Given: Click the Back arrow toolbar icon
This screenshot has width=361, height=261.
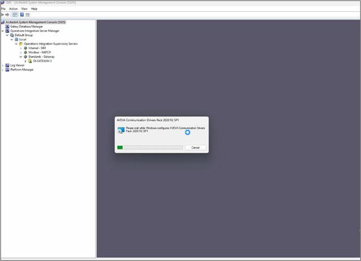Looking at the screenshot, I should pyautogui.click(x=3, y=14).
